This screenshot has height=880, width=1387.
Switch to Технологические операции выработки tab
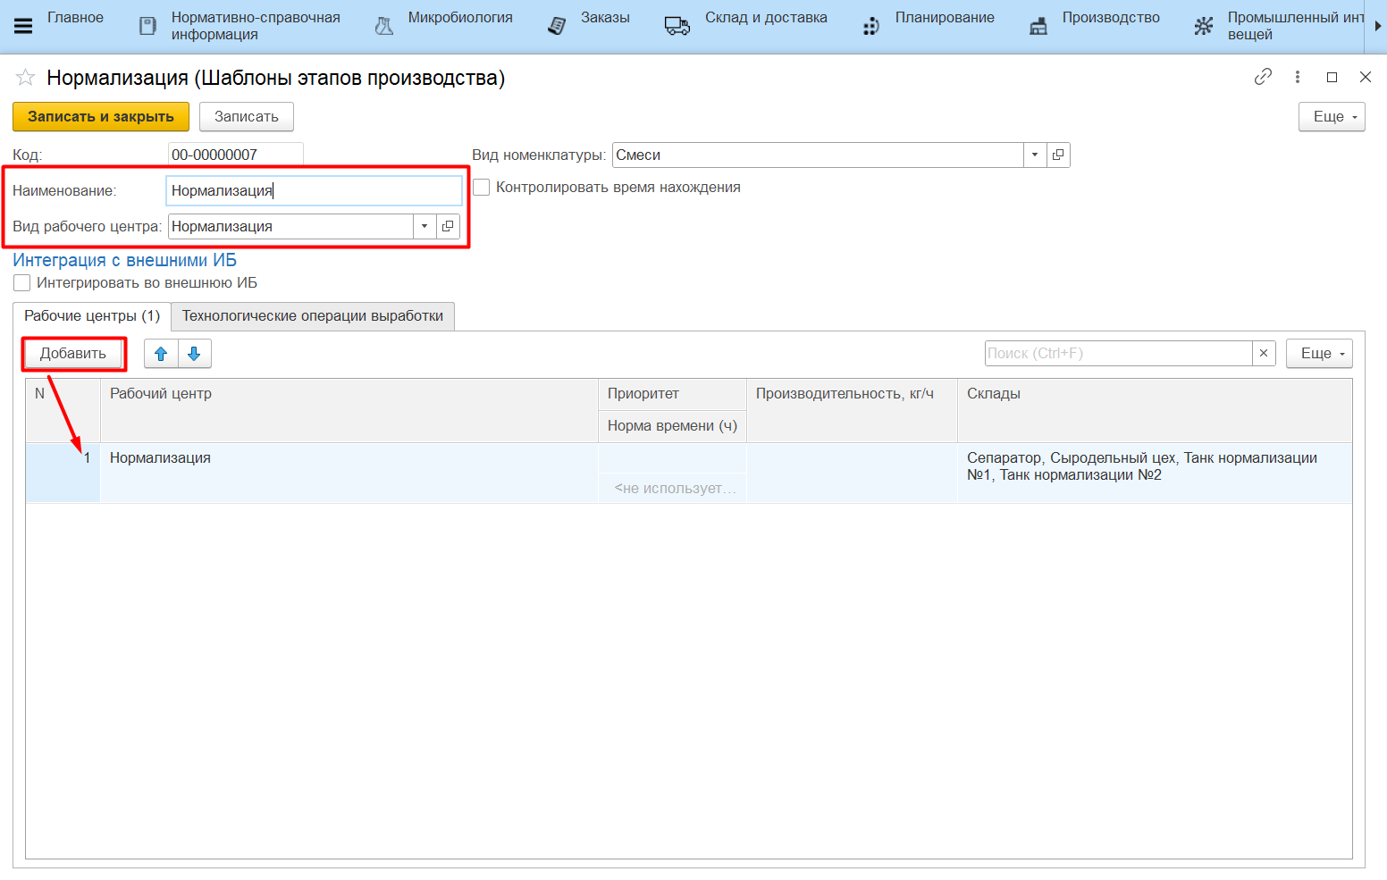click(x=312, y=316)
